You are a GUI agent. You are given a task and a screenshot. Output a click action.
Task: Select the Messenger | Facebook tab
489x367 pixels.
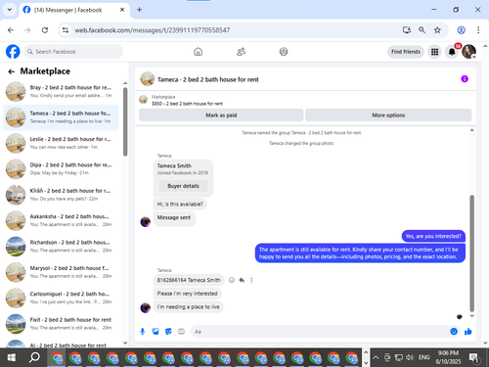click(74, 10)
